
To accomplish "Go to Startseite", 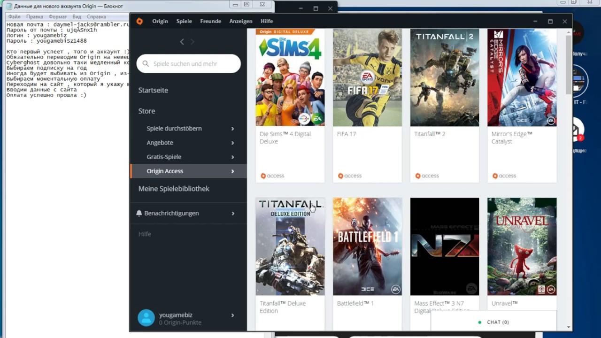I will pos(153,90).
